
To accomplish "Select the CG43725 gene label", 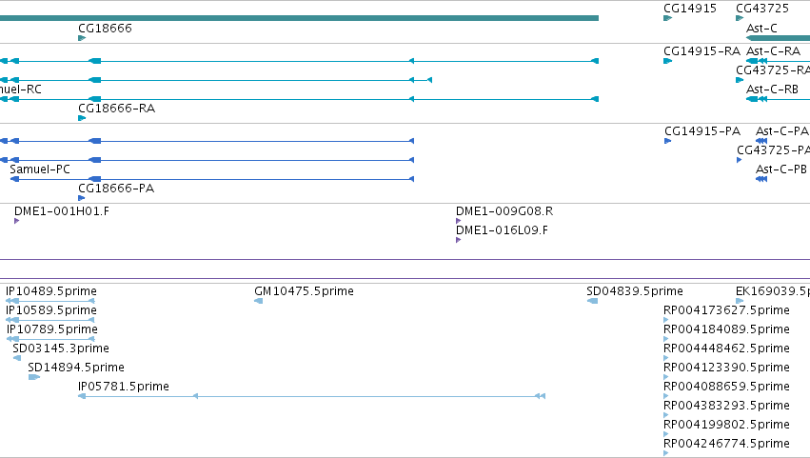I will [762, 9].
